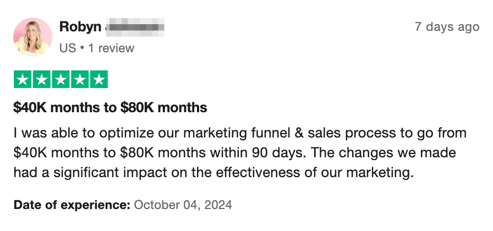
Task: Click the fourth green rating star
Action: [79, 80]
